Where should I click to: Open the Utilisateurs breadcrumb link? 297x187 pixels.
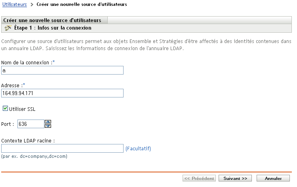[15, 5]
